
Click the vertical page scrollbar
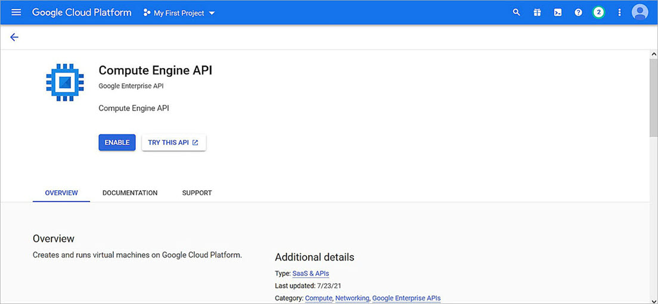(653, 95)
